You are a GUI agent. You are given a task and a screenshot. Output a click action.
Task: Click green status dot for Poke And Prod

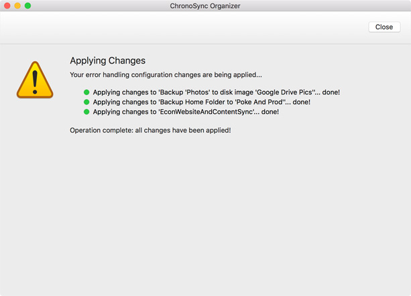(x=86, y=102)
